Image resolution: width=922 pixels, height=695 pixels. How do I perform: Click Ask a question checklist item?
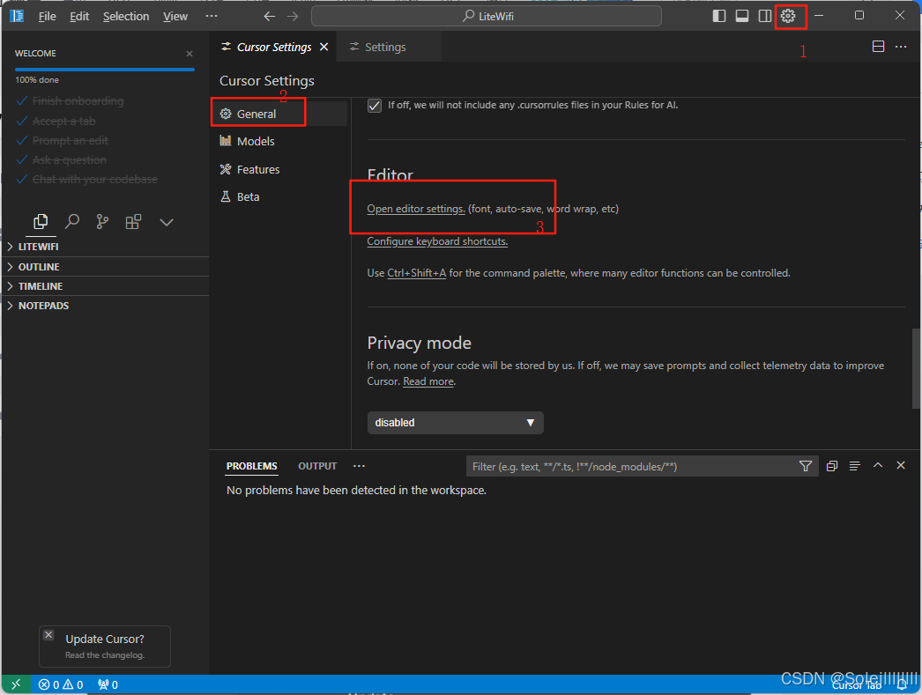[70, 159]
